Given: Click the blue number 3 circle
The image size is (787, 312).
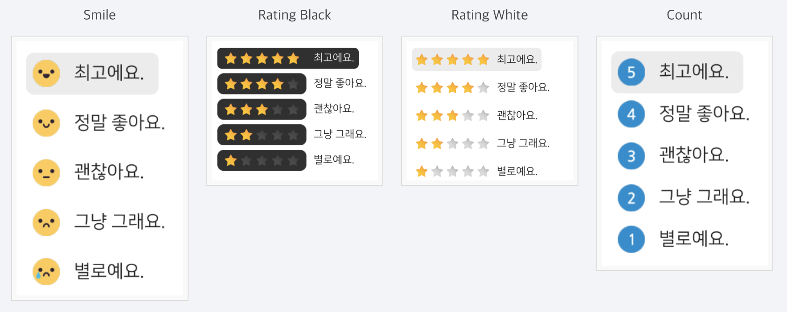Looking at the screenshot, I should [x=631, y=156].
